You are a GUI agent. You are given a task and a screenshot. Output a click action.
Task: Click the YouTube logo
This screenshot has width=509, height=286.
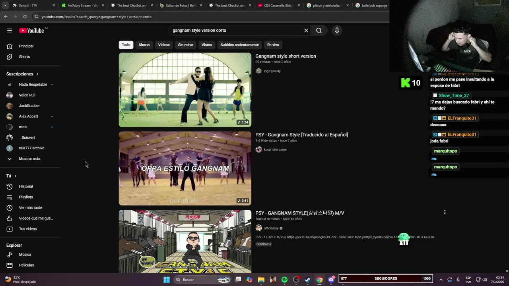pos(31,31)
